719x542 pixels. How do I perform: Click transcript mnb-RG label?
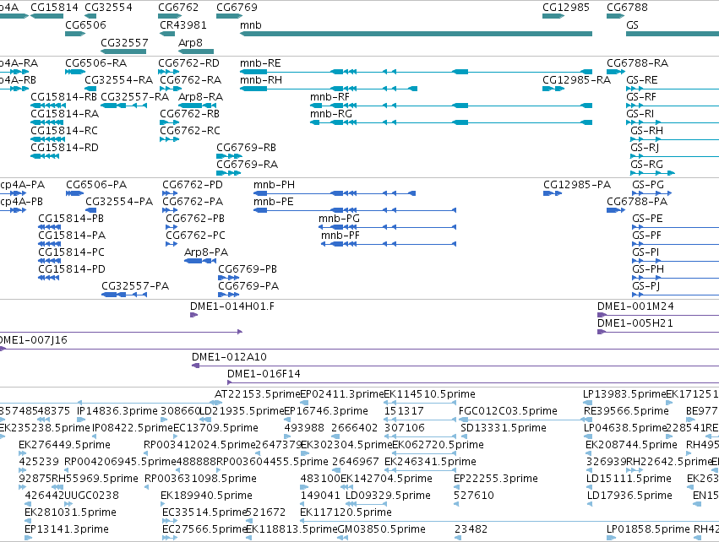point(331,114)
